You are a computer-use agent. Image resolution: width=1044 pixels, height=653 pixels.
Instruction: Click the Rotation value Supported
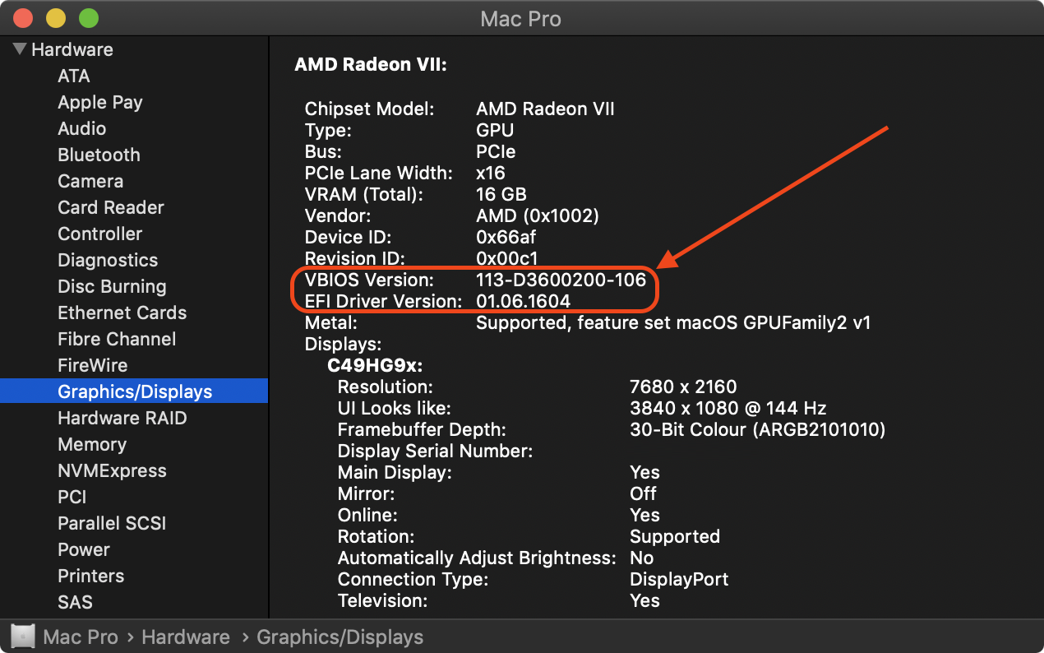(675, 536)
